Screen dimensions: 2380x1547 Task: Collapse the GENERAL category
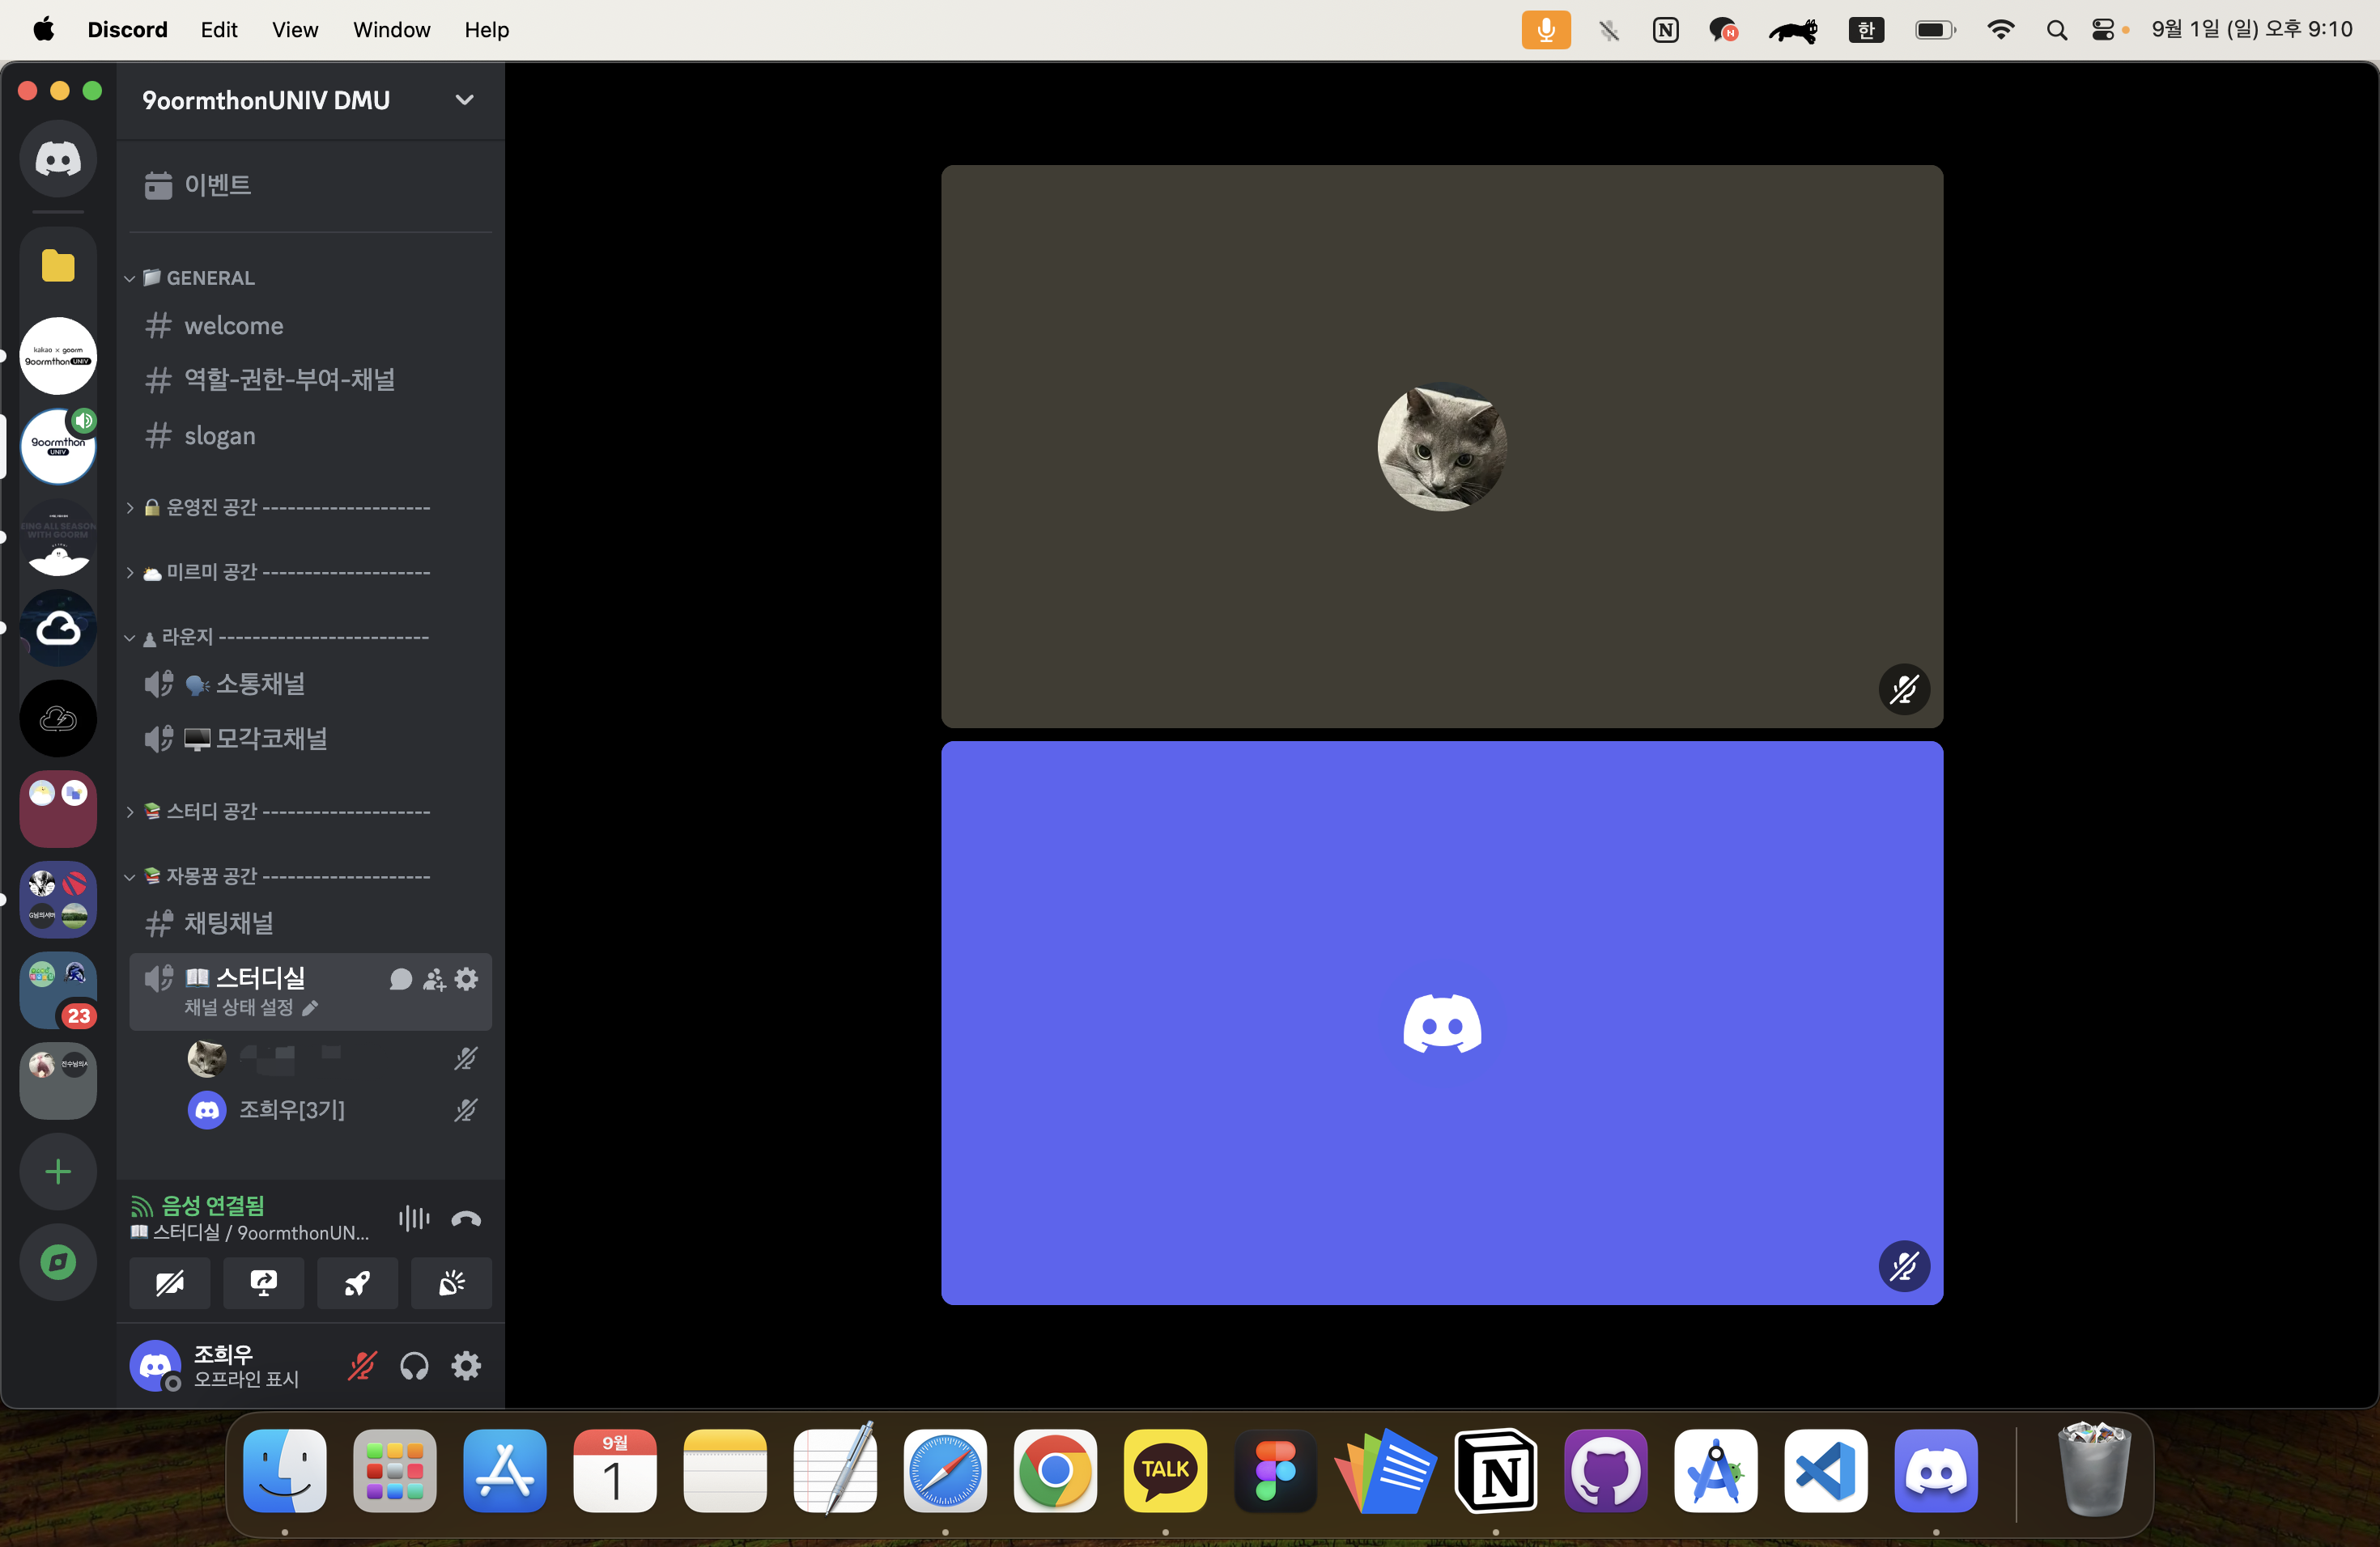coord(209,278)
